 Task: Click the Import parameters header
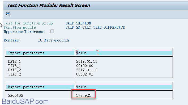[40, 53]
